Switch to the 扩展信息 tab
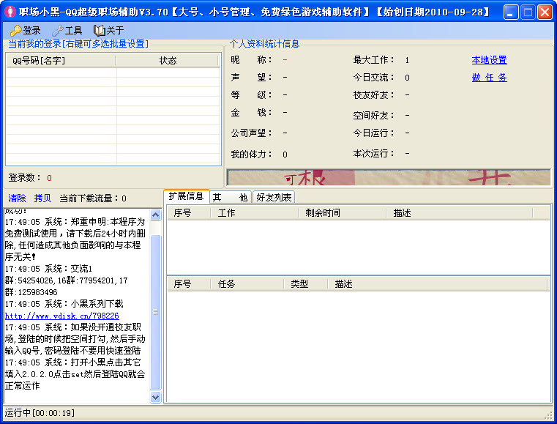557x424 pixels. point(186,196)
